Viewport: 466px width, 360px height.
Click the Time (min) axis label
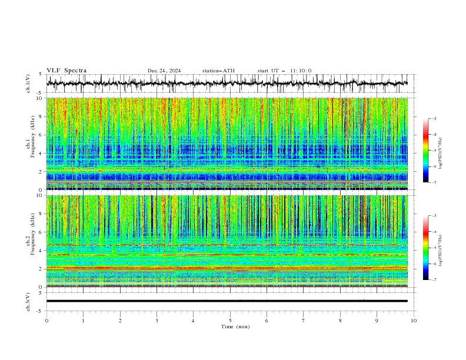(x=235, y=326)
